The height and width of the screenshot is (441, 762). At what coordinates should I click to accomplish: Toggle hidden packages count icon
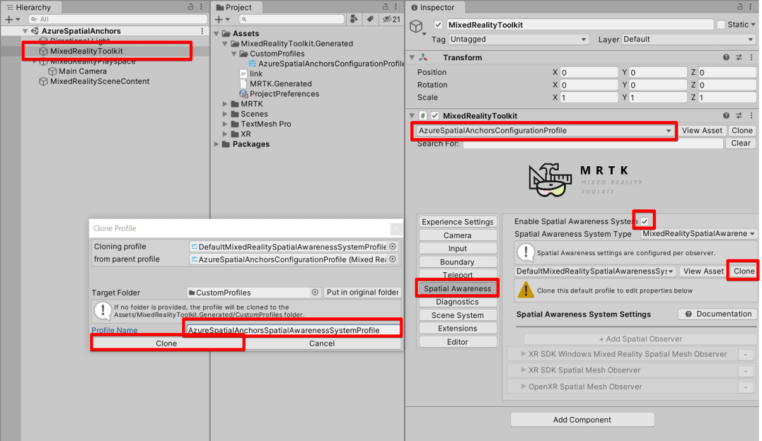(x=391, y=20)
